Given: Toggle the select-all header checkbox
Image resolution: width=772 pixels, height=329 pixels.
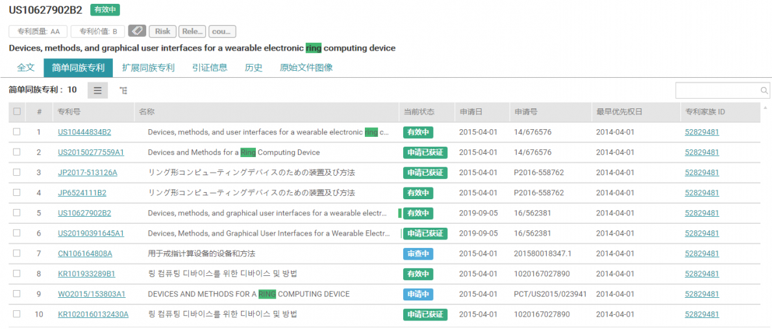Looking at the screenshot, I should tap(17, 112).
